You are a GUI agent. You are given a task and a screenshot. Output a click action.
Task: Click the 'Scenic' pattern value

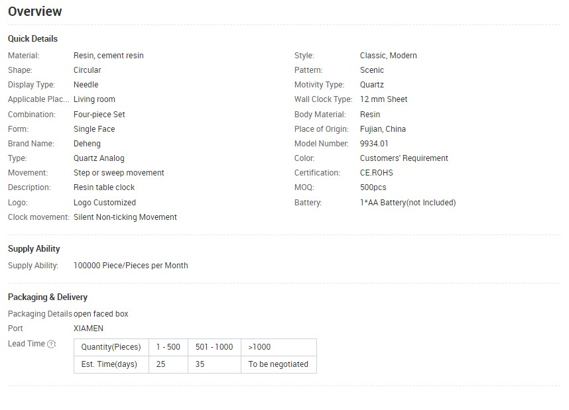tap(371, 70)
